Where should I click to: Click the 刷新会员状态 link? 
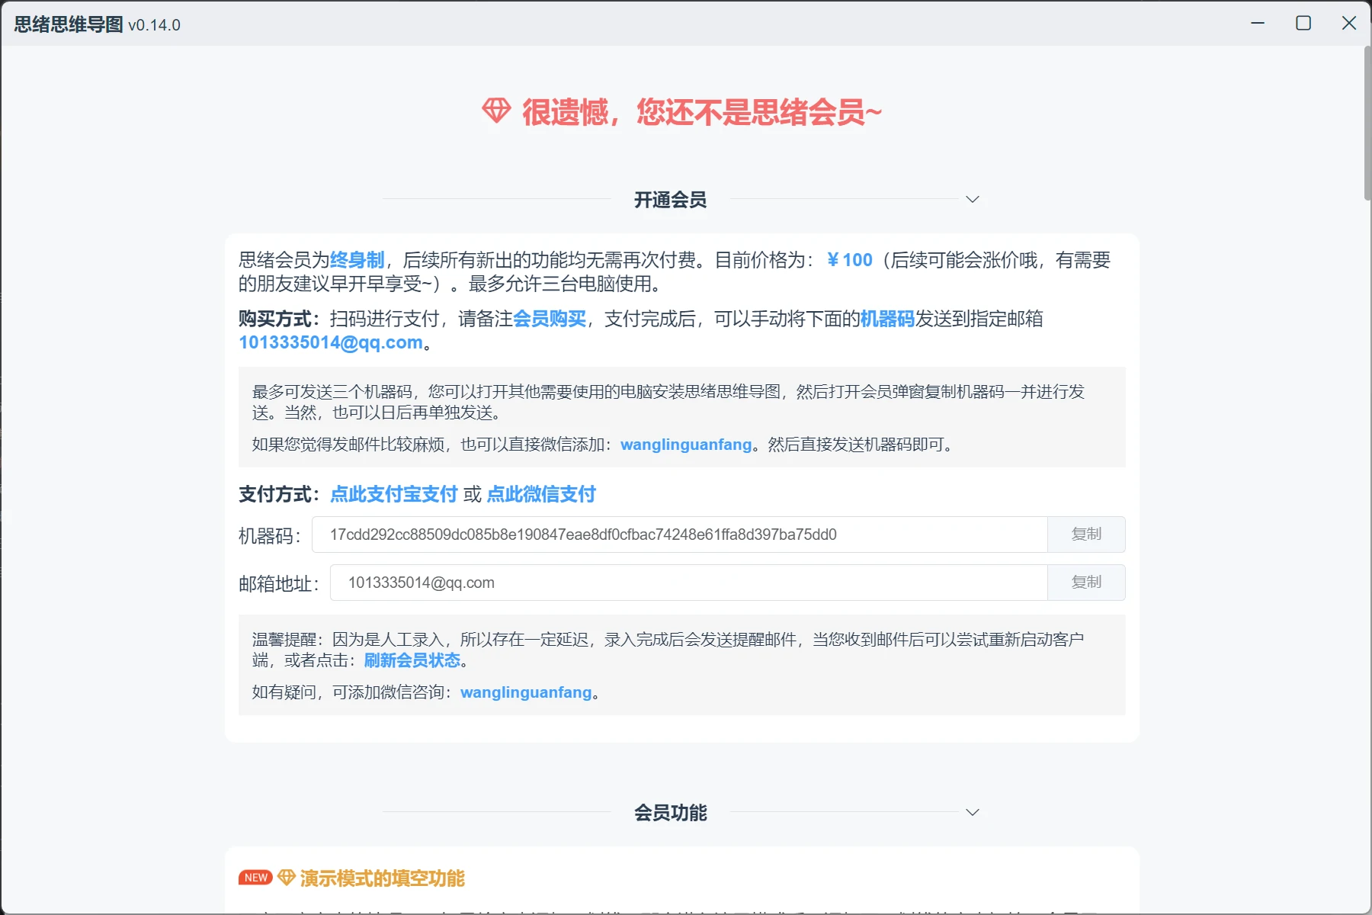click(x=412, y=660)
